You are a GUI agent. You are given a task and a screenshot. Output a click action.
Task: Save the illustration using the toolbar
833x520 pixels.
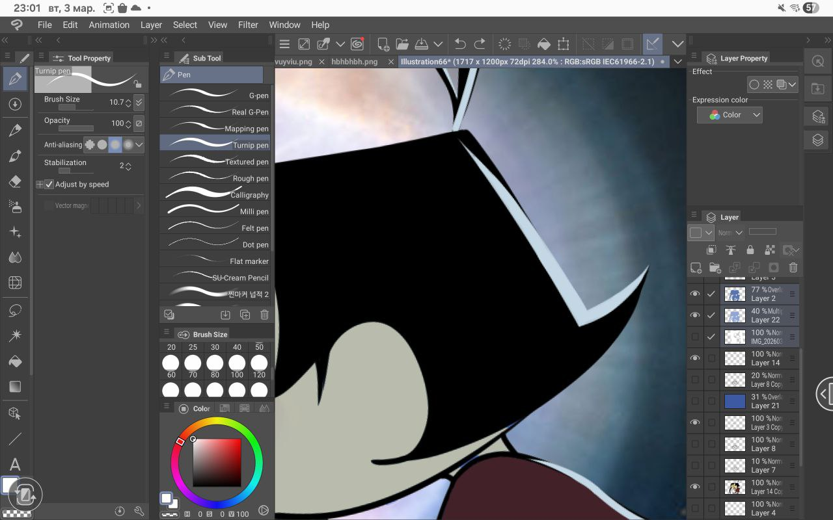click(x=421, y=44)
